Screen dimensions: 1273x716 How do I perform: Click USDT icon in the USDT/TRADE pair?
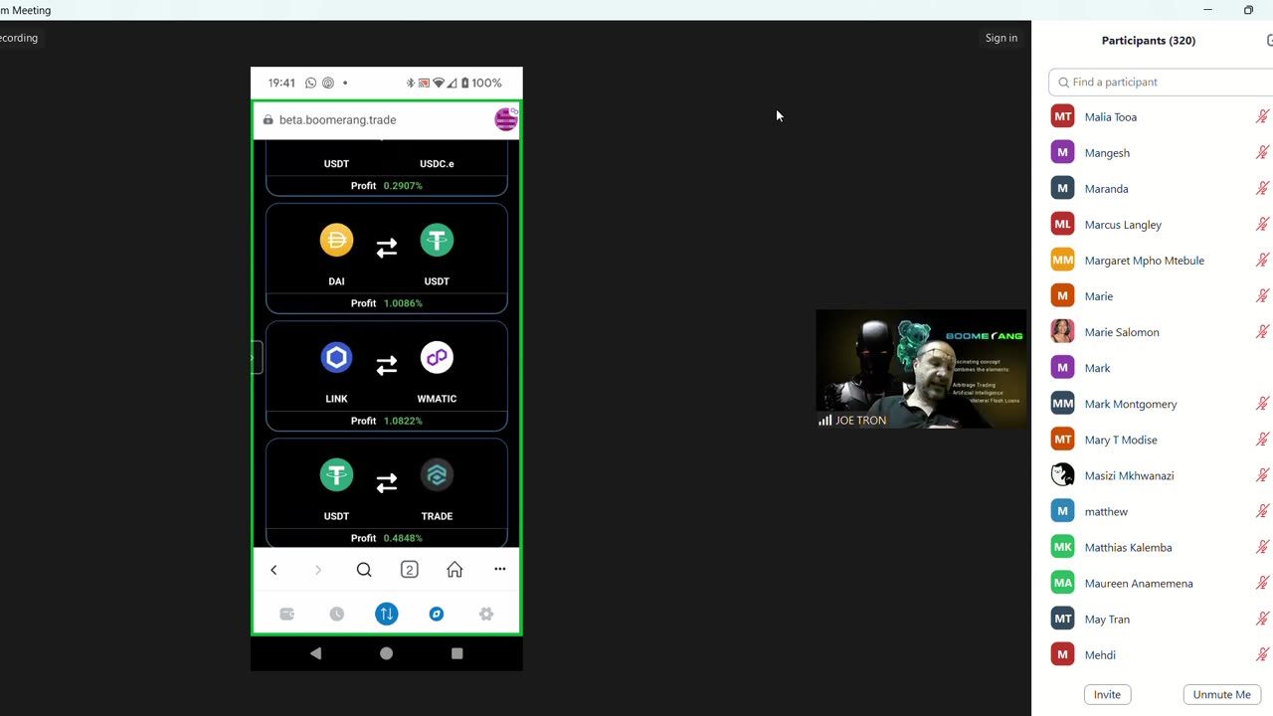[x=336, y=475]
